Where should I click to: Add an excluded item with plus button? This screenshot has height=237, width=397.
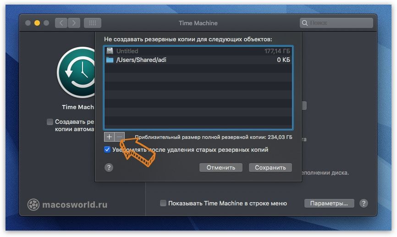click(109, 137)
